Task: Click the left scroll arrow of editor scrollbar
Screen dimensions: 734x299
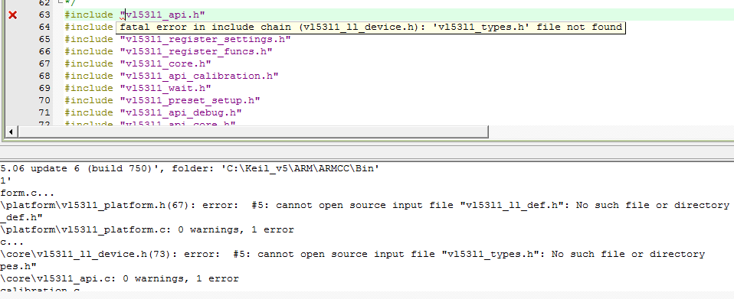Action: pyautogui.click(x=11, y=132)
